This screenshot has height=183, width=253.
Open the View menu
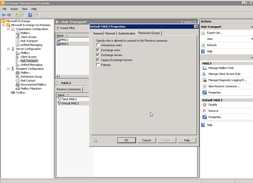(25, 9)
